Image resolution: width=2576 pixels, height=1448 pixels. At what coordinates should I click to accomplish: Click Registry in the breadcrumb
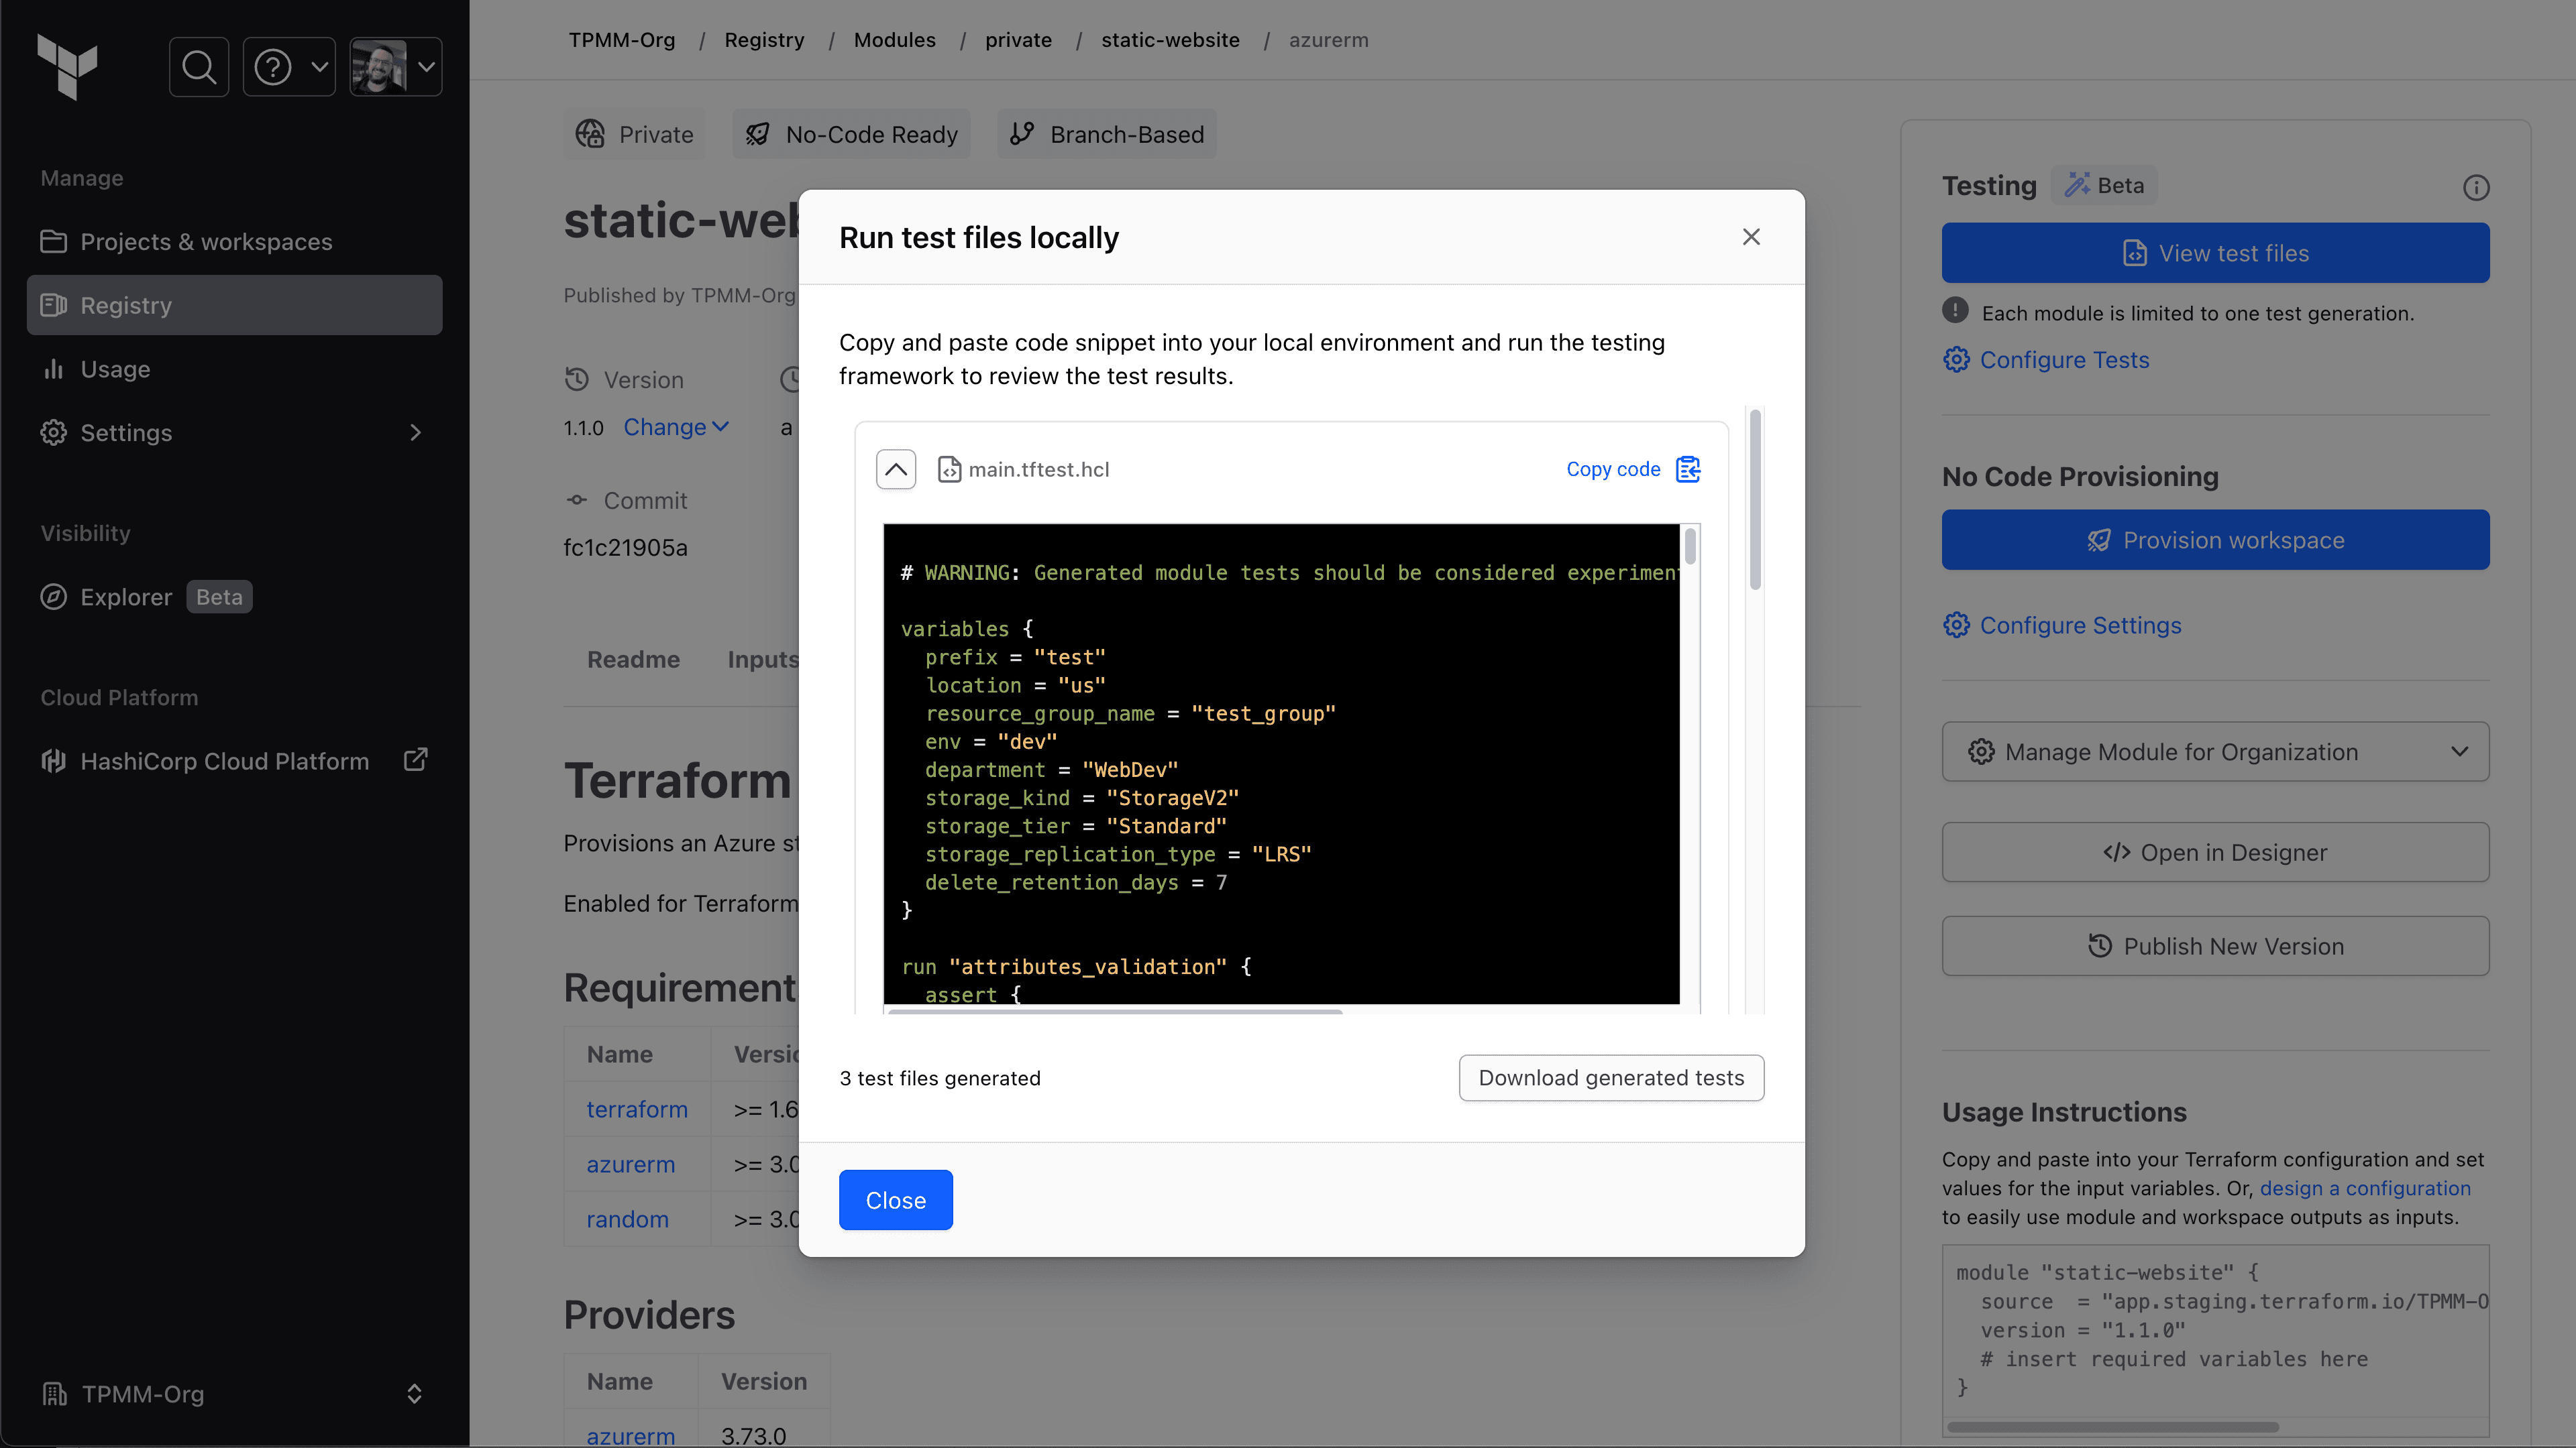pyautogui.click(x=764, y=40)
